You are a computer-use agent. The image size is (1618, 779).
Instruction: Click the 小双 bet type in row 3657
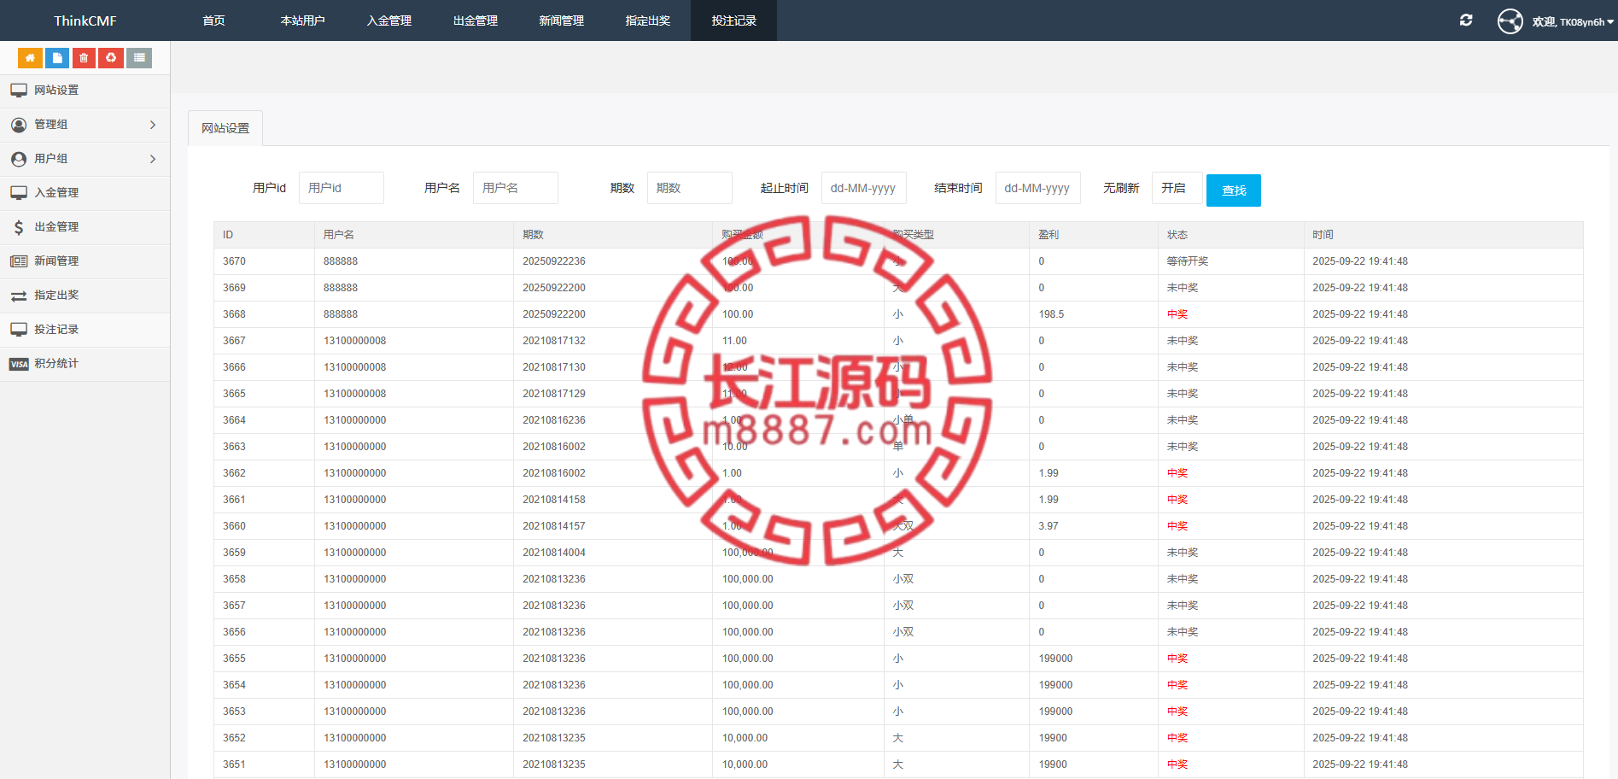903,606
